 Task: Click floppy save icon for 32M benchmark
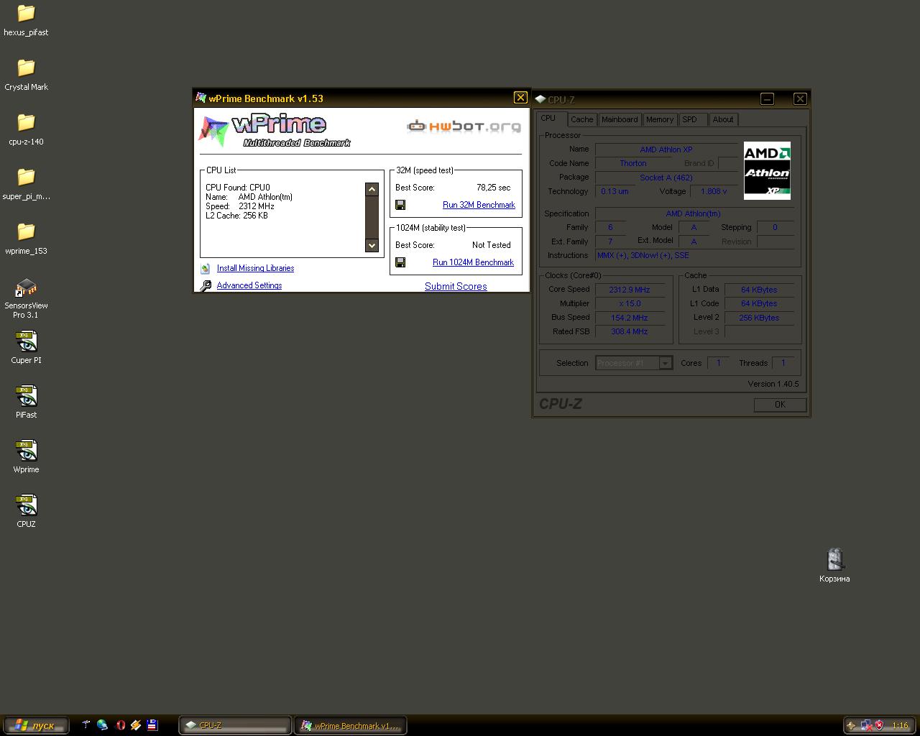pos(400,205)
